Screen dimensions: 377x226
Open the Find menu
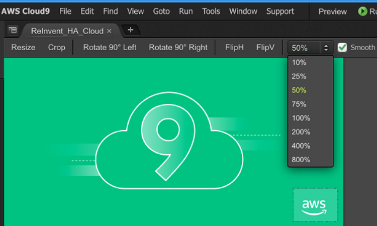point(111,11)
